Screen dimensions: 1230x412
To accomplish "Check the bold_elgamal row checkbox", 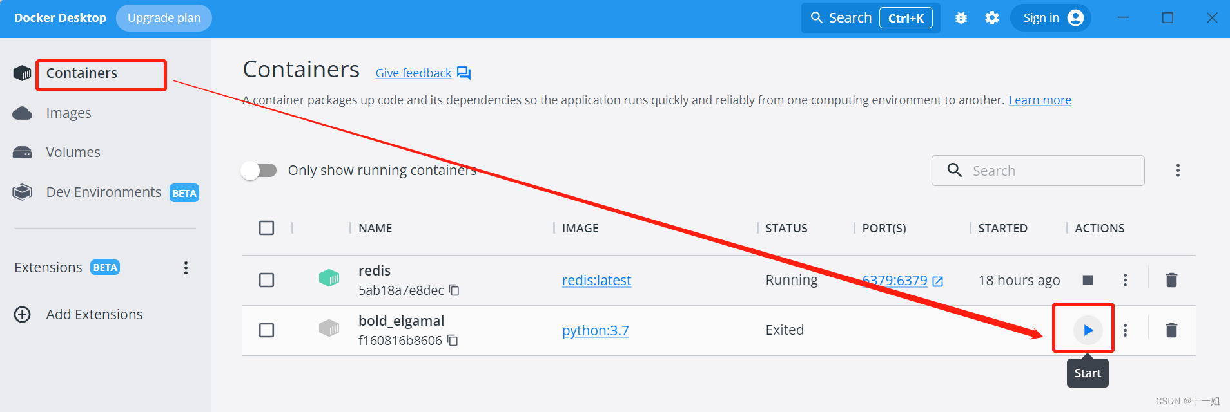I will pyautogui.click(x=266, y=330).
